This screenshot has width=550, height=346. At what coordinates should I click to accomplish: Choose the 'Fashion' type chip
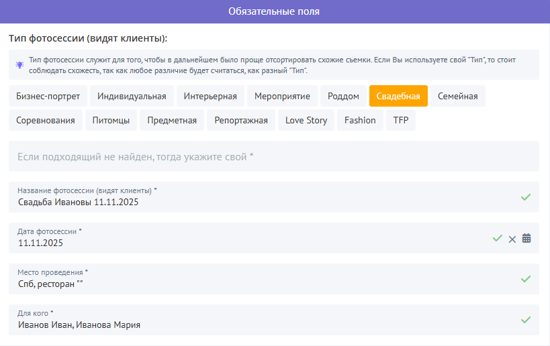[x=360, y=120]
